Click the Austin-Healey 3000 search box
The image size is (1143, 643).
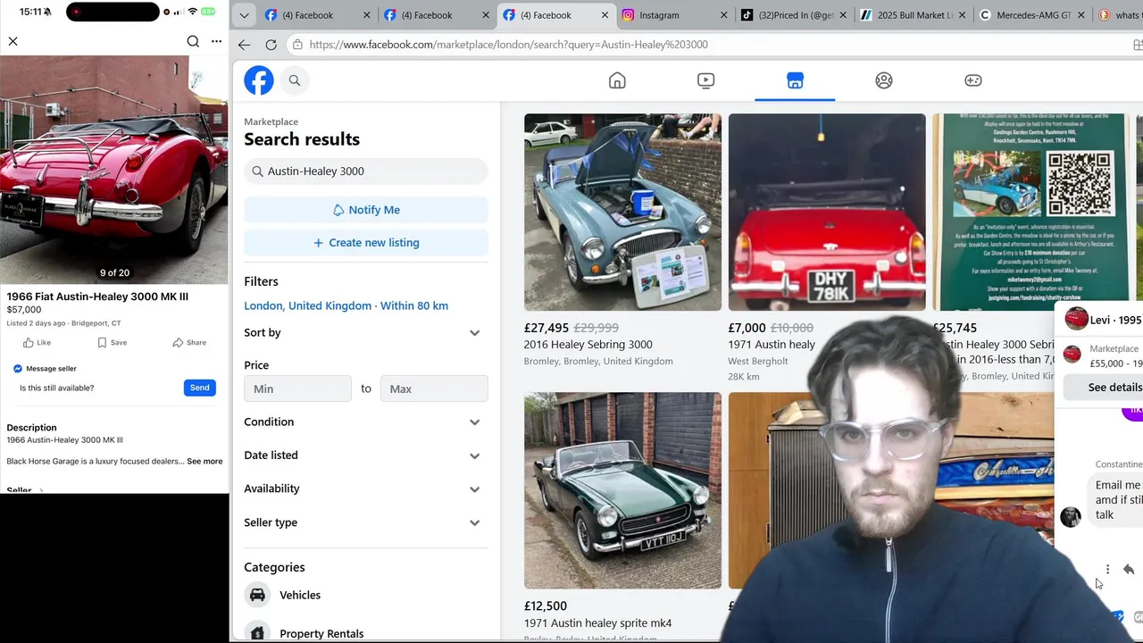point(366,171)
